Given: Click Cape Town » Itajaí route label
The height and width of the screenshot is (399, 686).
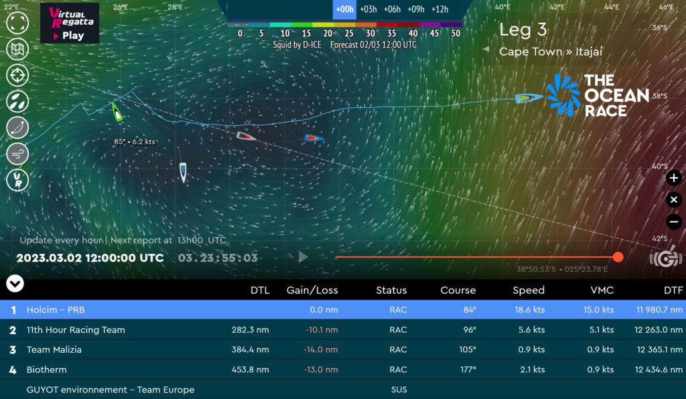Looking at the screenshot, I should pos(551,52).
